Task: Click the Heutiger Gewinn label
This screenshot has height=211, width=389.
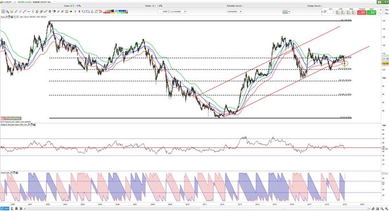Action: click(x=314, y=6)
